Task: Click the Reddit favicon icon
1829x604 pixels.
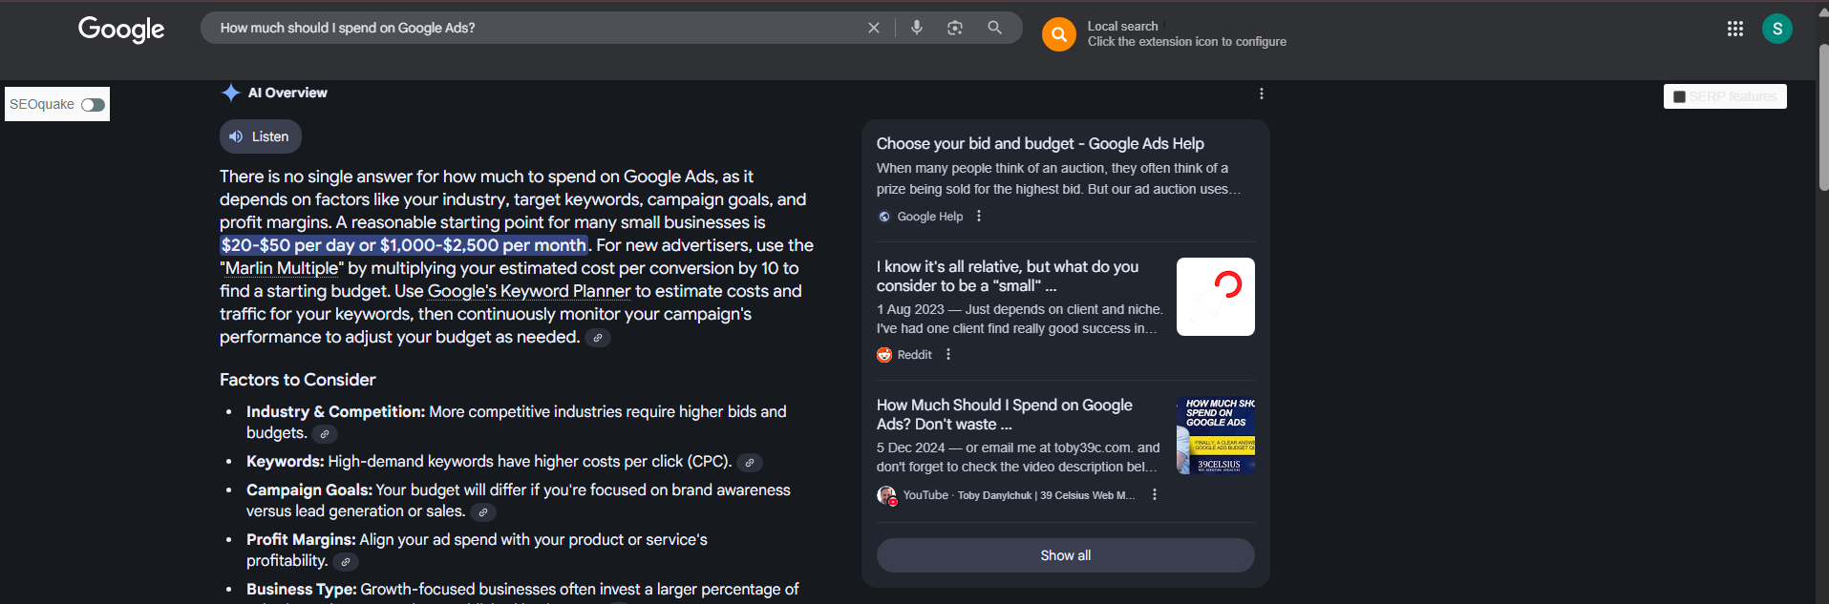Action: (x=884, y=355)
